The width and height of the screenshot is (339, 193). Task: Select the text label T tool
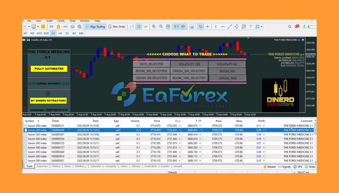pyautogui.click(x=251, y=26)
